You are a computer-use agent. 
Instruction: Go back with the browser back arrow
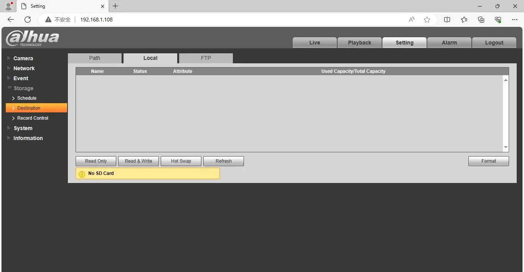click(x=11, y=20)
